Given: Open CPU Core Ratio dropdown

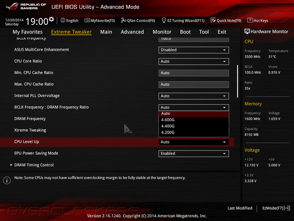Looking at the screenshot, I should pos(193,61).
